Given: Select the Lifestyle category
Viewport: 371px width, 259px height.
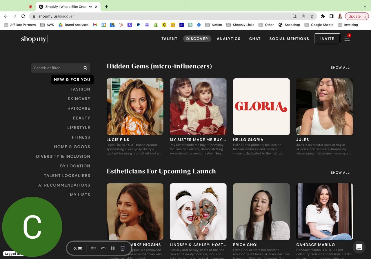Looking at the screenshot, I should pos(79,128).
